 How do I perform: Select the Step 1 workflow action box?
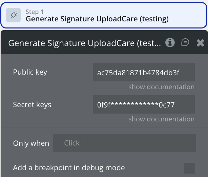[x=190, y=16]
